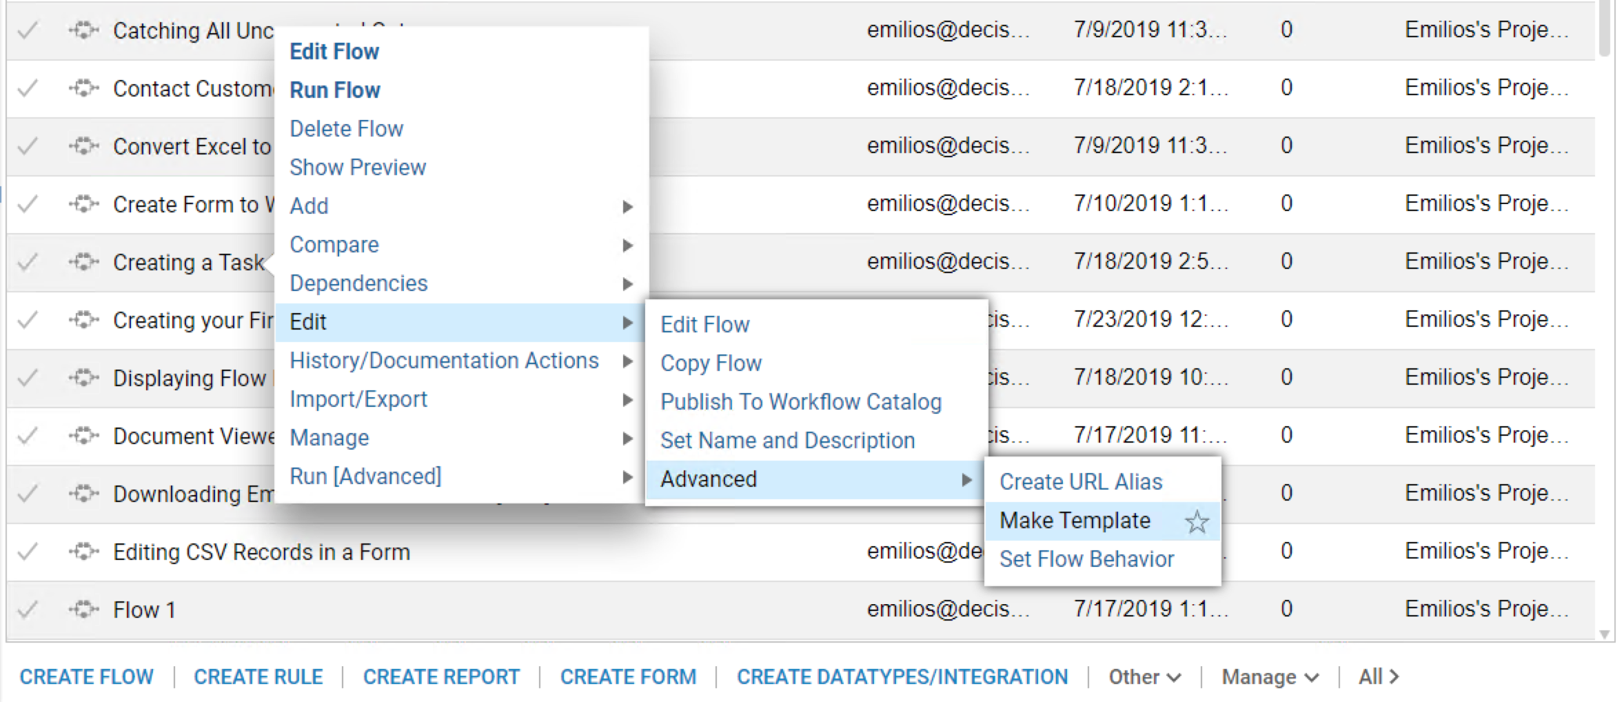Image resolution: width=1624 pixels, height=702 pixels.
Task: Select Set Name and Description
Action: point(788,441)
